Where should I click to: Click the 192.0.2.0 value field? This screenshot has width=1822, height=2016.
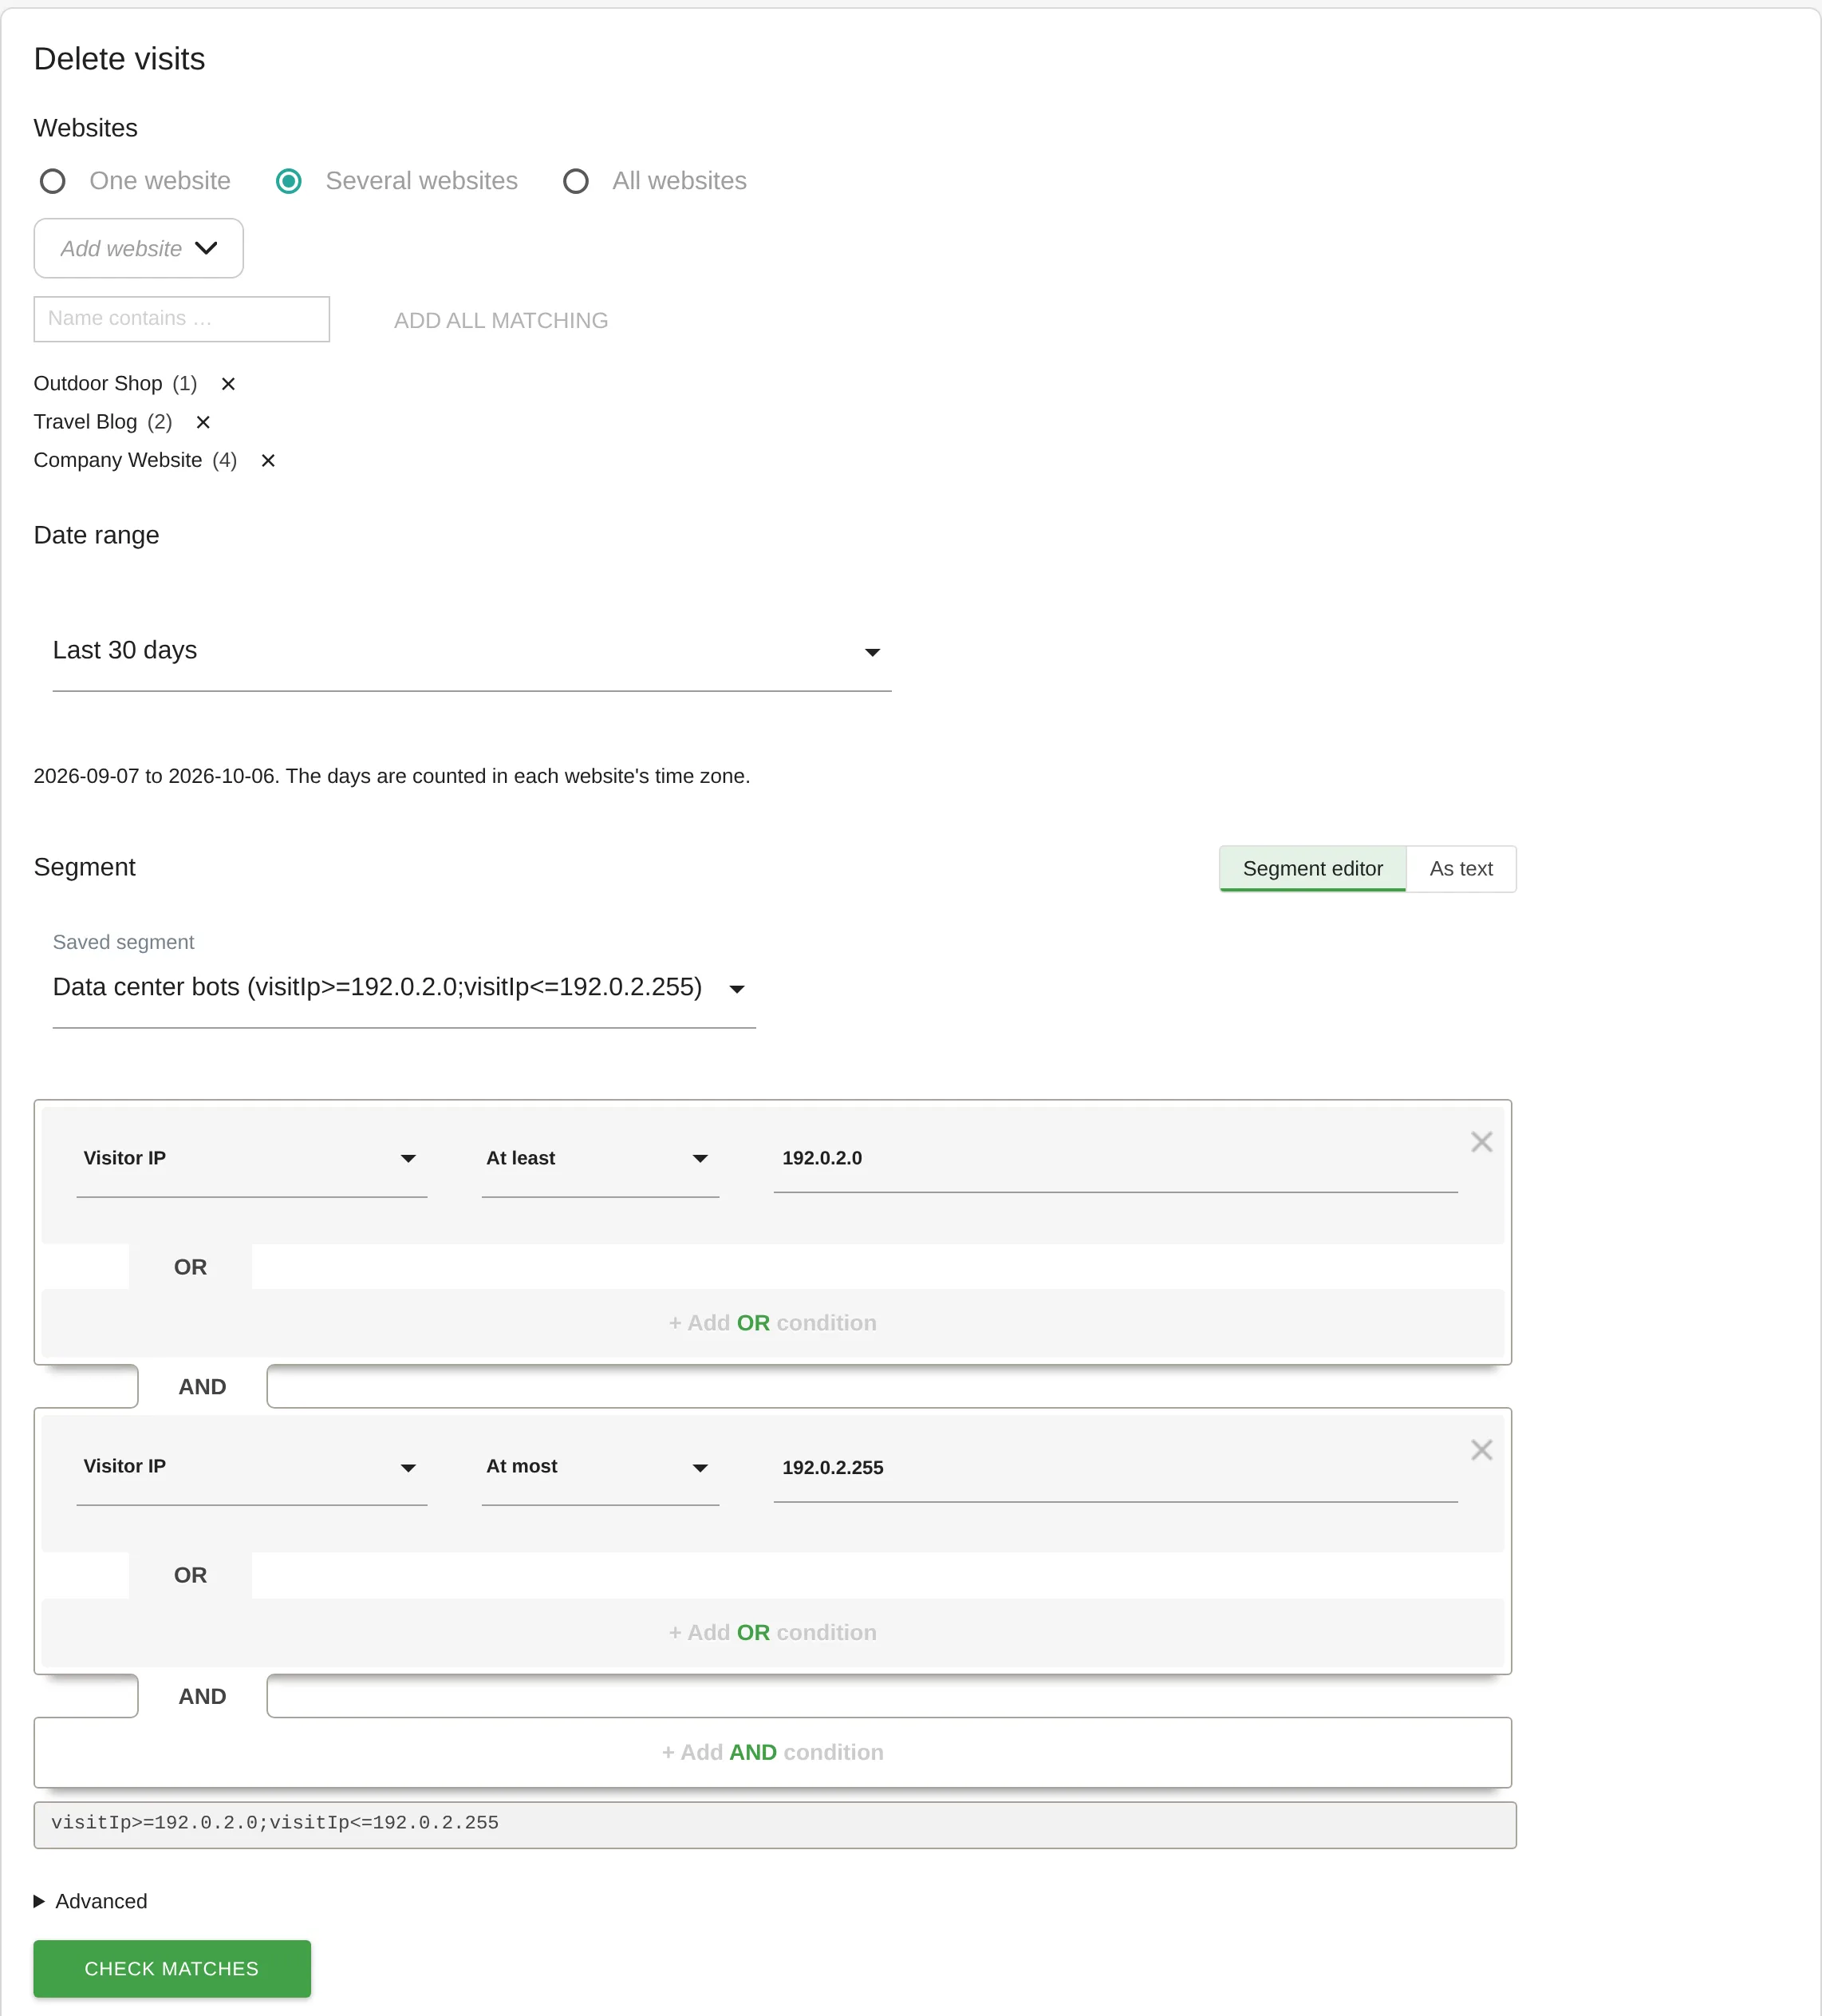tap(1115, 1158)
